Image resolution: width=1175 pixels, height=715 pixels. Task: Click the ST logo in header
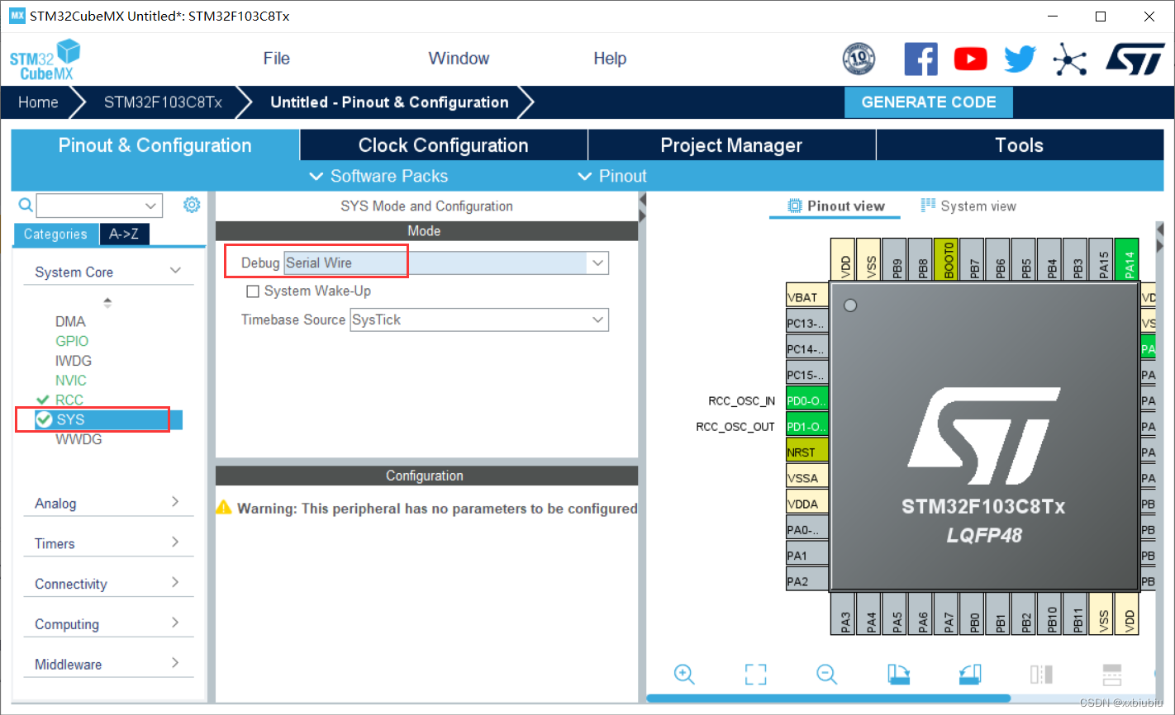pos(1135,59)
